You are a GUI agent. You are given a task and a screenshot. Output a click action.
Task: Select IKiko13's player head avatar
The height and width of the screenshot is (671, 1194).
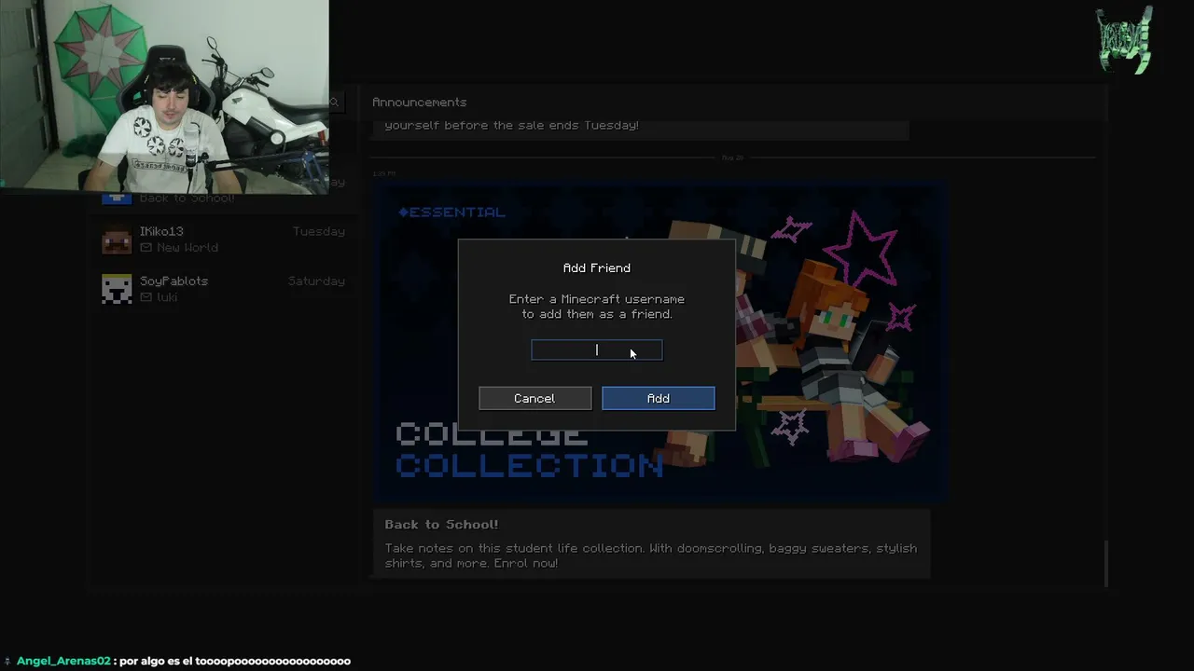click(x=117, y=240)
